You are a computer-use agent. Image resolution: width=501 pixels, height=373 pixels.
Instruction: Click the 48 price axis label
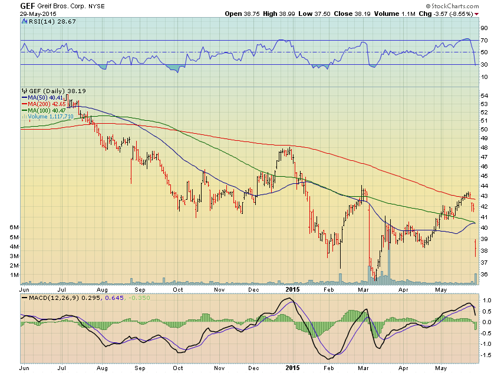pyautogui.click(x=484, y=148)
